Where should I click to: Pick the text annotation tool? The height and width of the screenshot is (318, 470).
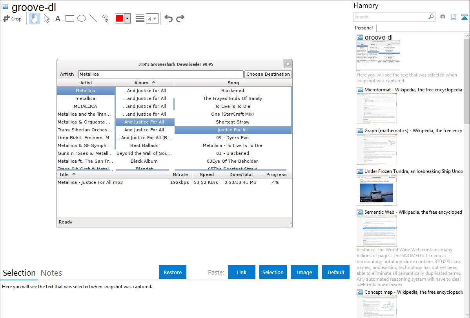pyautogui.click(x=58, y=18)
